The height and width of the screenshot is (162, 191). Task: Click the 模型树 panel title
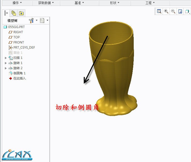[x=12, y=21]
